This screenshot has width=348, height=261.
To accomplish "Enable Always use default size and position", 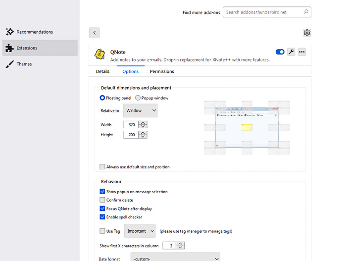I will click(x=102, y=166).
